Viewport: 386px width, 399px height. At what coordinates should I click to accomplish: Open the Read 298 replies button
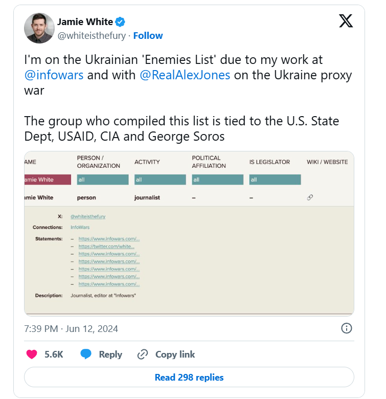[189, 378]
